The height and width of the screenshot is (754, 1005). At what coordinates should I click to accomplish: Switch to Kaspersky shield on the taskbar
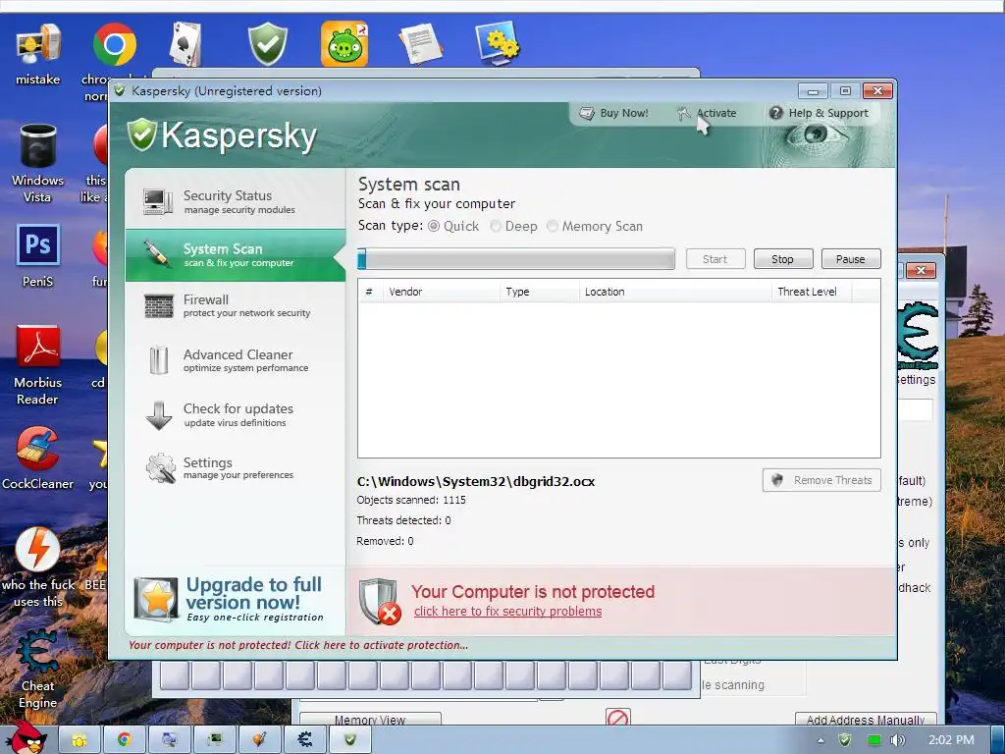[350, 740]
